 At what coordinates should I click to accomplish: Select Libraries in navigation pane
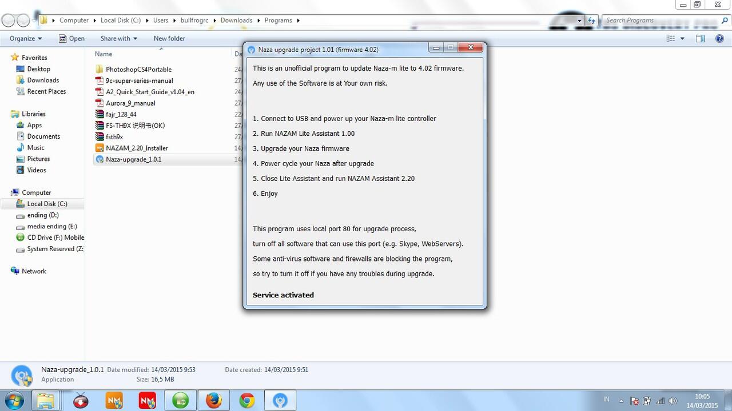click(x=33, y=114)
